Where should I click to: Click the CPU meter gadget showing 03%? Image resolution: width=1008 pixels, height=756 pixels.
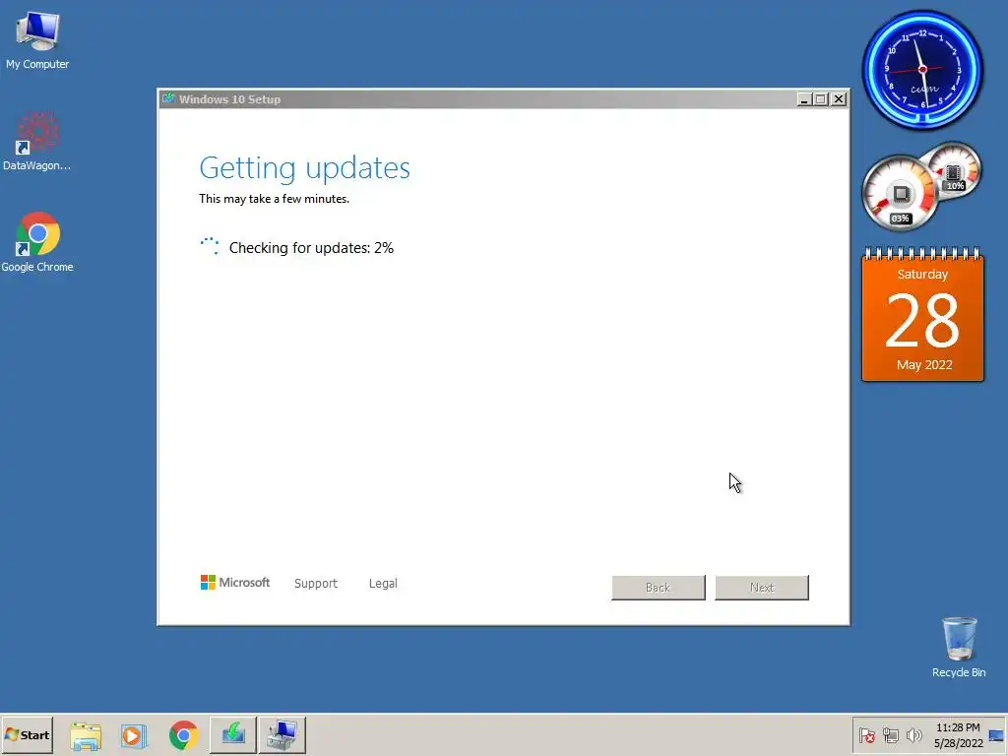tap(900, 193)
